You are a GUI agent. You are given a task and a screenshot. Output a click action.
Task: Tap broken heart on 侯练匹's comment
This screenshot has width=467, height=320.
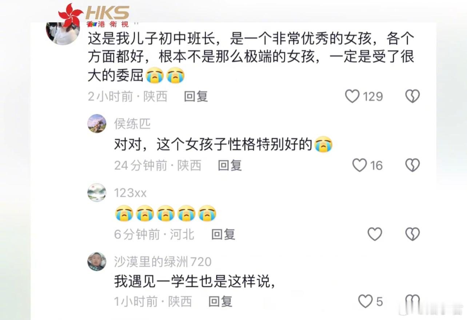[412, 165]
